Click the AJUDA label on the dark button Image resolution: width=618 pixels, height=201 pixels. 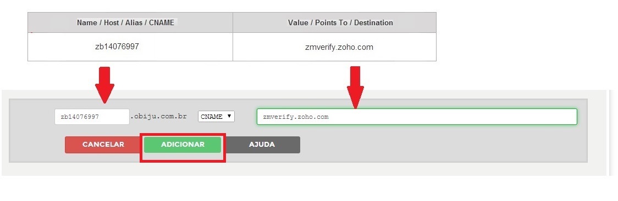click(262, 145)
